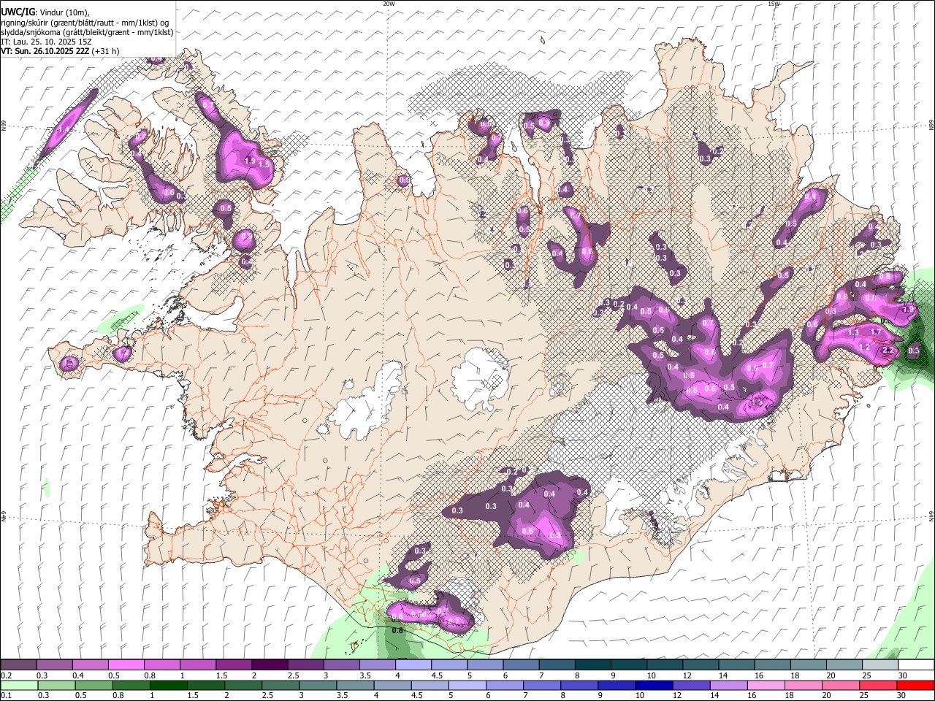Select the bright red swatch ending the lower legend
Image resolution: width=935 pixels, height=701 pixels.
click(915, 685)
